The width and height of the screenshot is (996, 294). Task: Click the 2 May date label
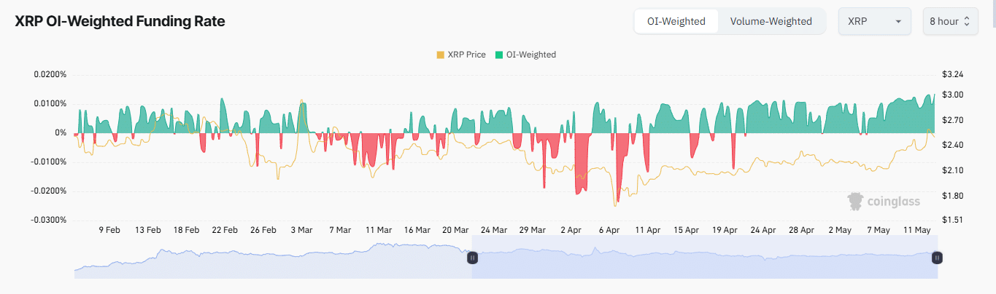click(840, 230)
